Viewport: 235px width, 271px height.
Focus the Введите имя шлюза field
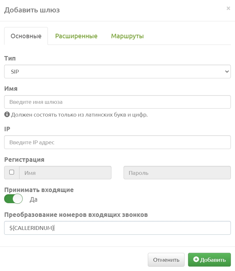pos(117,102)
